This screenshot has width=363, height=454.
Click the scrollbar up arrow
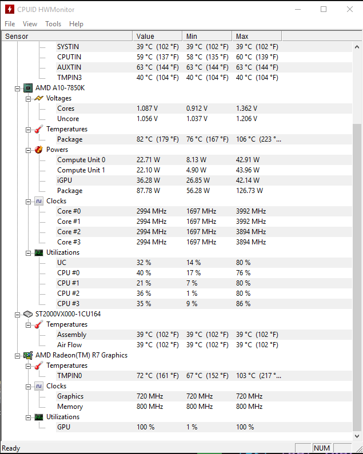[x=357, y=47]
